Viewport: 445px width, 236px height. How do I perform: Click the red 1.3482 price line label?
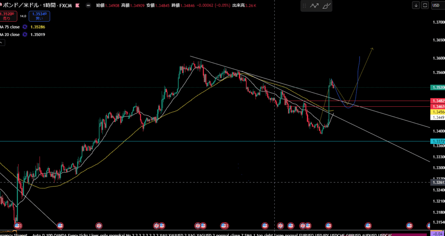coord(438,101)
